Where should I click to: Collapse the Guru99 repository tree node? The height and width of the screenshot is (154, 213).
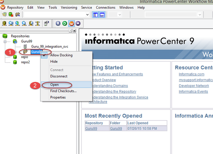(5, 41)
